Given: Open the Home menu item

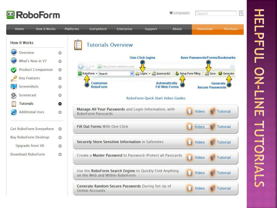Looking at the screenshot, I should (x=19, y=29).
